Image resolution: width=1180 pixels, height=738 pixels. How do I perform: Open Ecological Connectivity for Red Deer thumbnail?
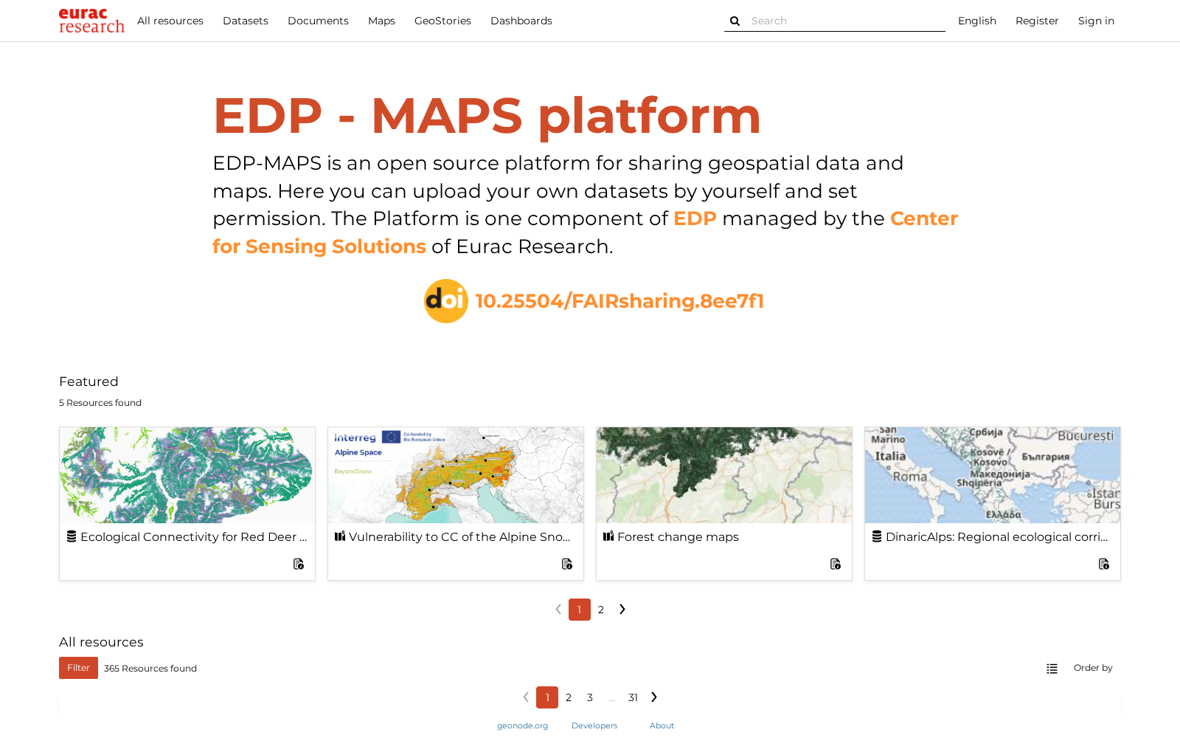click(x=187, y=475)
